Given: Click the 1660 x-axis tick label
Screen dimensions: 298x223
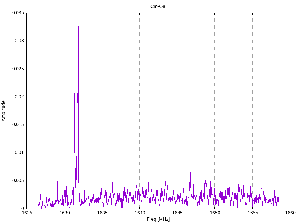Looking at the screenshot, I should [290, 213].
